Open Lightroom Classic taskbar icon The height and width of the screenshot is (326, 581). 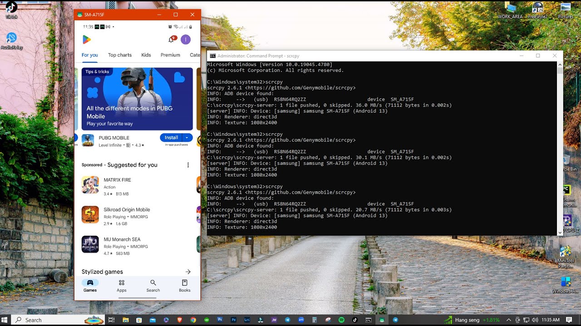click(247, 320)
